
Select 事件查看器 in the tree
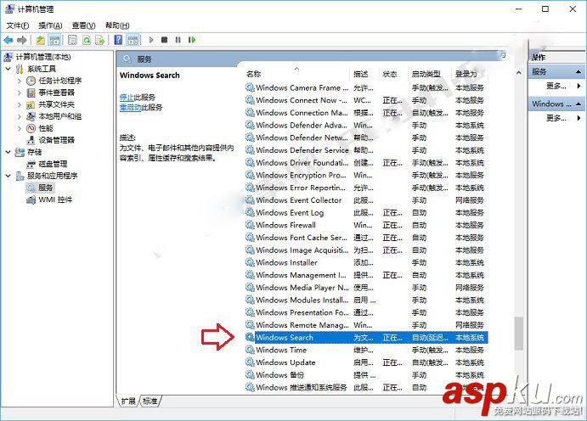pyautogui.click(x=57, y=93)
